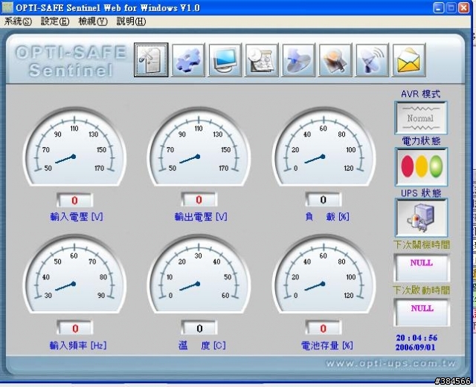Image resolution: width=476 pixels, height=387 pixels.
Task: Click the green light in power status
Action: click(x=436, y=166)
